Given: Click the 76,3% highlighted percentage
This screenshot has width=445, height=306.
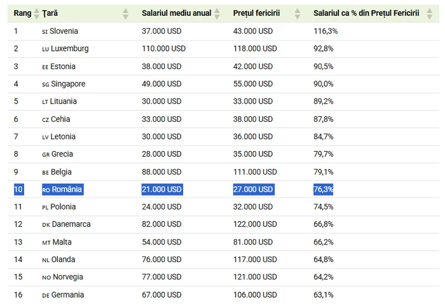Looking at the screenshot, I should (x=323, y=189).
